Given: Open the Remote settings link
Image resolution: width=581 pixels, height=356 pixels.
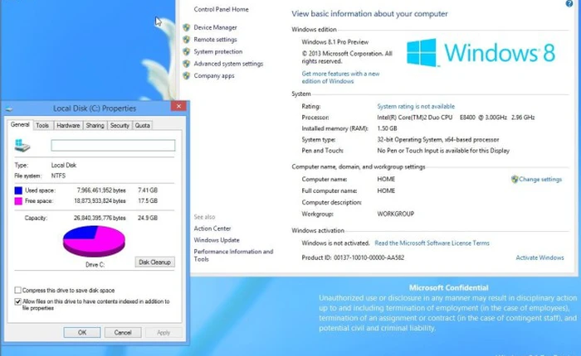Looking at the screenshot, I should (x=215, y=40).
